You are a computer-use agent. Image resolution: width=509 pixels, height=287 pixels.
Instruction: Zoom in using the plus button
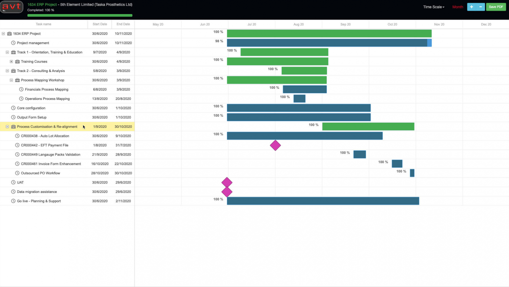point(472,7)
